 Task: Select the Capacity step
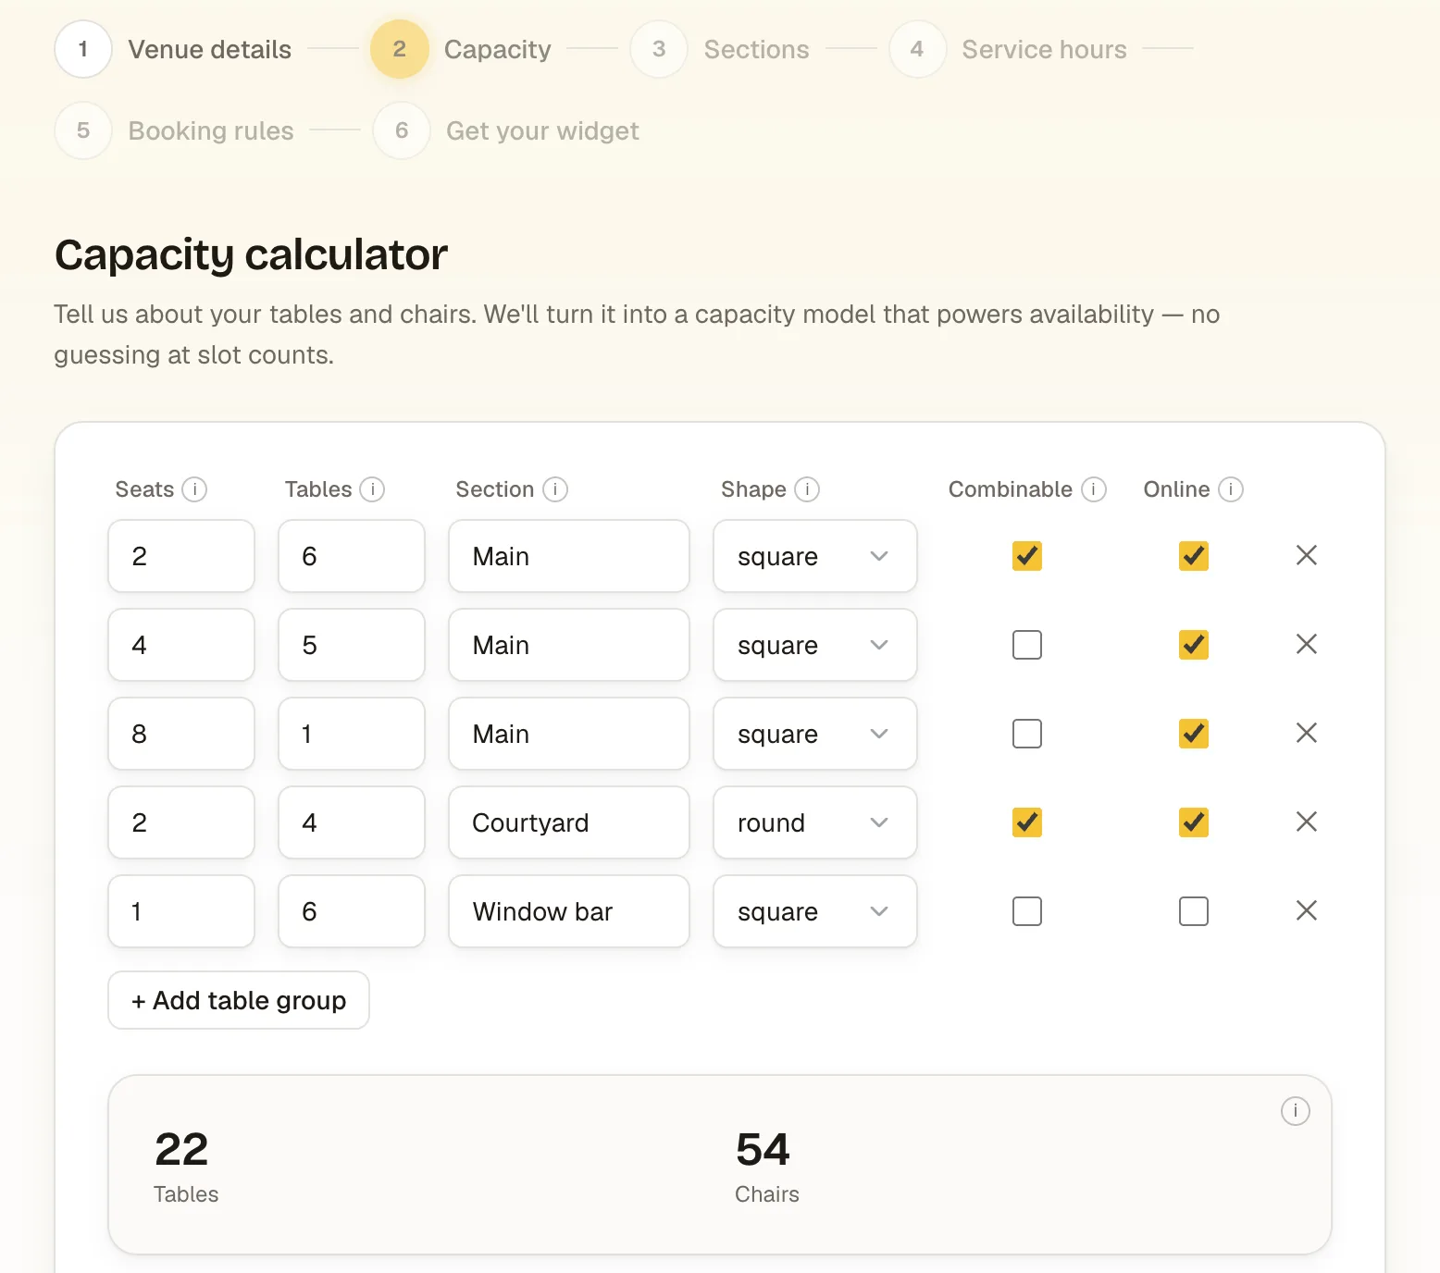[x=461, y=49]
